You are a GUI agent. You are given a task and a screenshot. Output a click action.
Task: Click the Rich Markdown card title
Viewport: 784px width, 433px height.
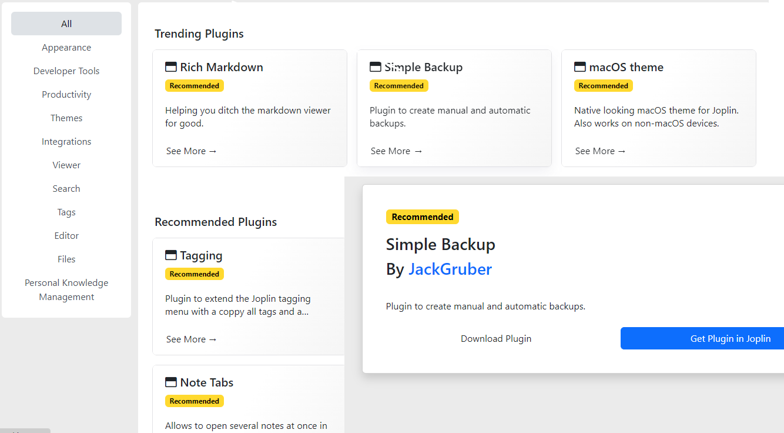tap(222, 67)
